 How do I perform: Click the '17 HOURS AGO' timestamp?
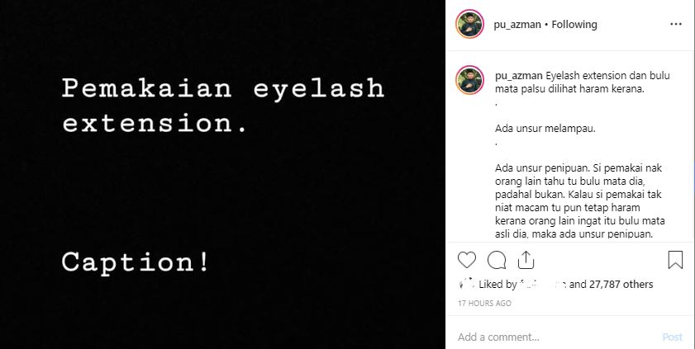click(x=484, y=304)
